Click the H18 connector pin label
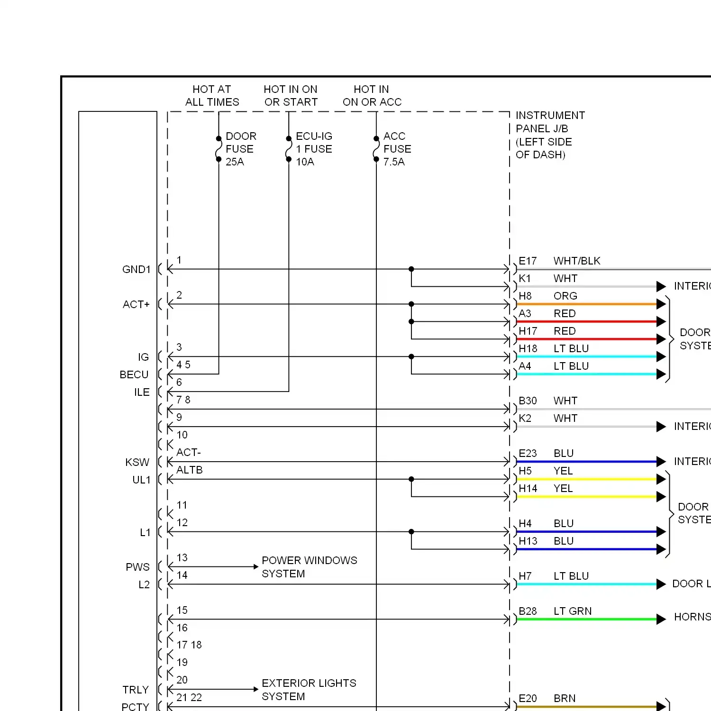This screenshot has width=711, height=711. [x=528, y=348]
